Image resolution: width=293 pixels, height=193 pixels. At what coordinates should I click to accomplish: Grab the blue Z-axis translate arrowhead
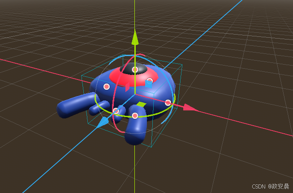coord(103,122)
